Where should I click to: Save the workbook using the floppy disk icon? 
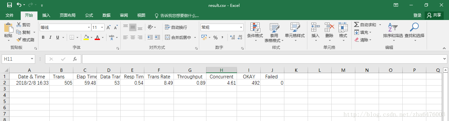coord(9,5)
